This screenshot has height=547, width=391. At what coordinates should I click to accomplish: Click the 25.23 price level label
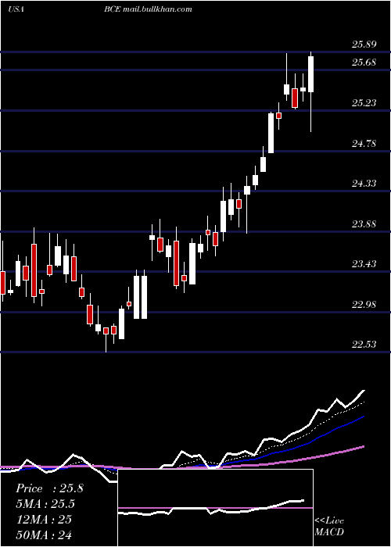(364, 103)
